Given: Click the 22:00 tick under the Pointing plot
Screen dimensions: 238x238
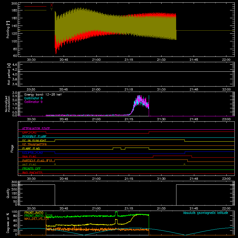Looking at the screenshot, I should [x=226, y=60].
